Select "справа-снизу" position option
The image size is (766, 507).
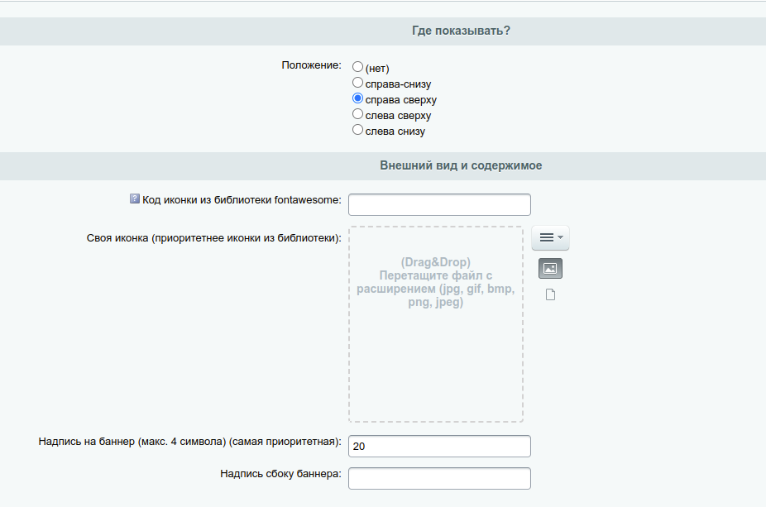[x=357, y=83]
